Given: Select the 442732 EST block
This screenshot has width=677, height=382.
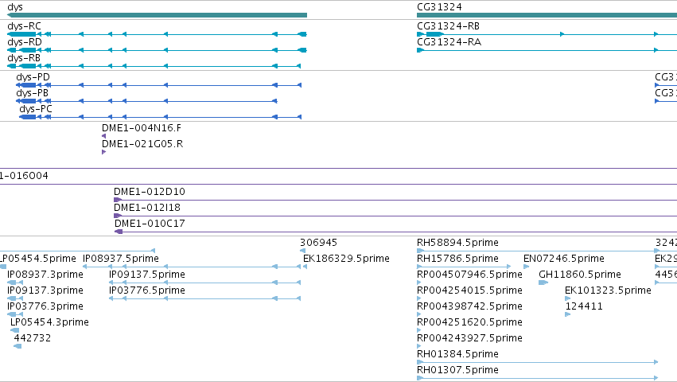Looking at the screenshot, I should pyautogui.click(x=18, y=346).
